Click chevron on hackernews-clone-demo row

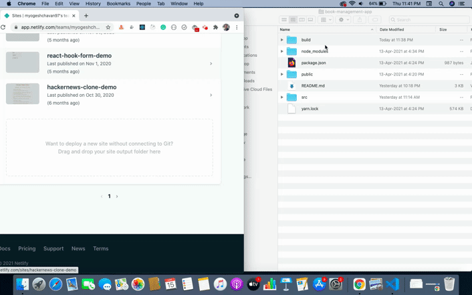coord(211,95)
